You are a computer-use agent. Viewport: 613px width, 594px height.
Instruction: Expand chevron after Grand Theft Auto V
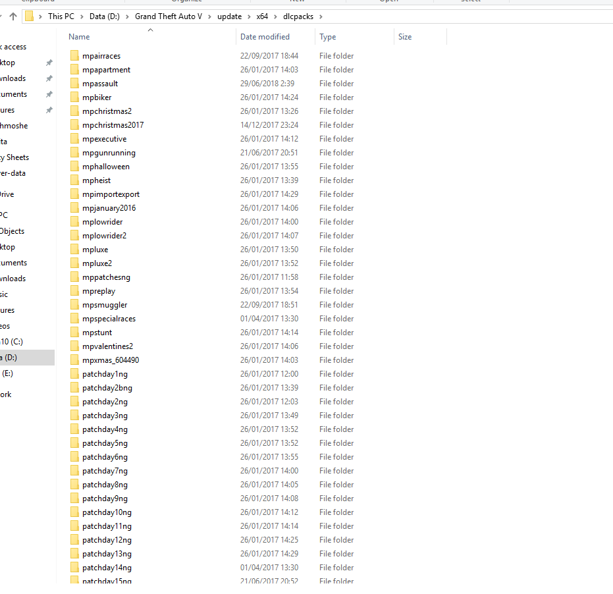(209, 17)
